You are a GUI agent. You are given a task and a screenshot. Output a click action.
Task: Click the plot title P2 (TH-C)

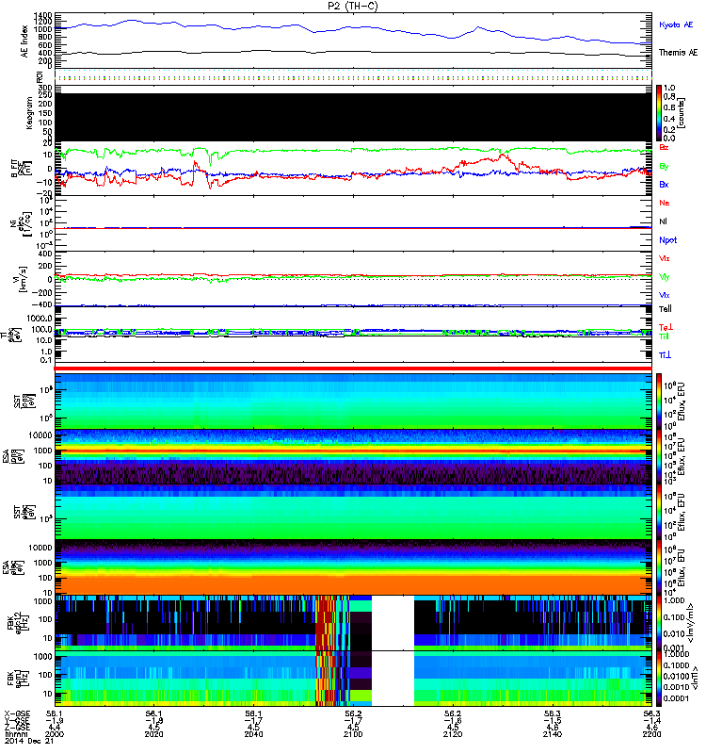[352, 6]
